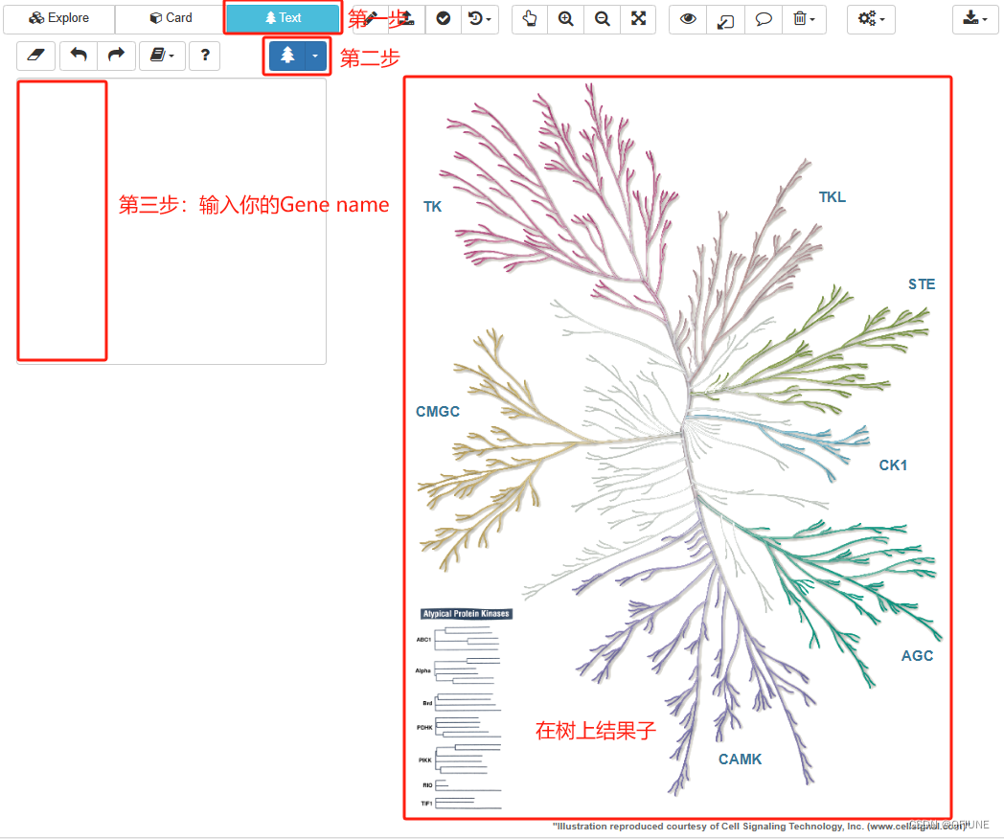Click the Brd atypical kinase label
Image resolution: width=1004 pixels, height=839 pixels.
427,703
